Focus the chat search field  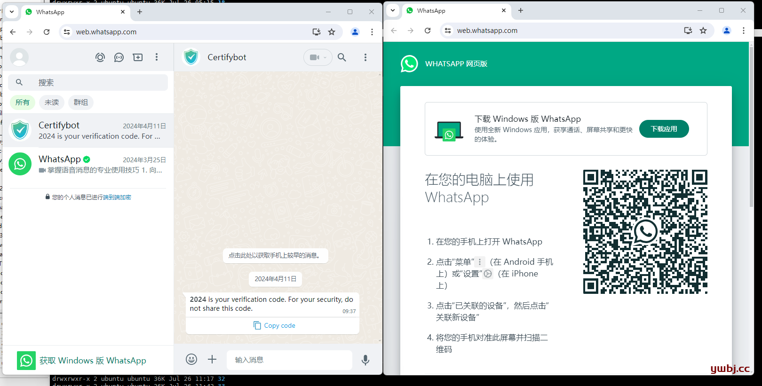88,82
